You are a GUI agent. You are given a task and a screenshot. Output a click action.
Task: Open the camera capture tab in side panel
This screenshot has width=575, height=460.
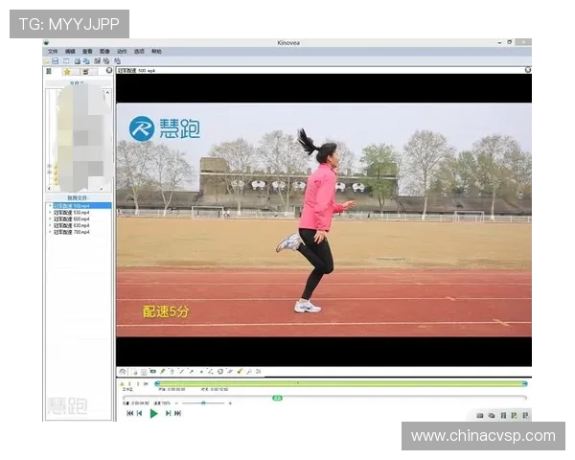[85, 71]
